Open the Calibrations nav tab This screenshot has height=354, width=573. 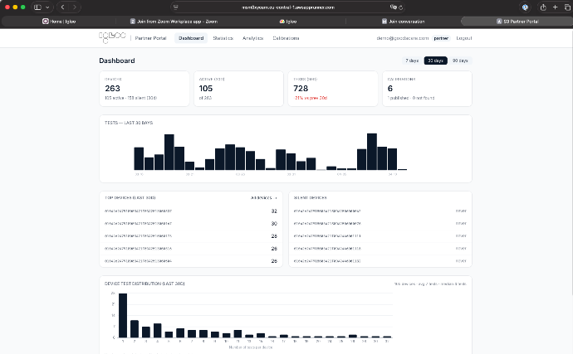287,38
